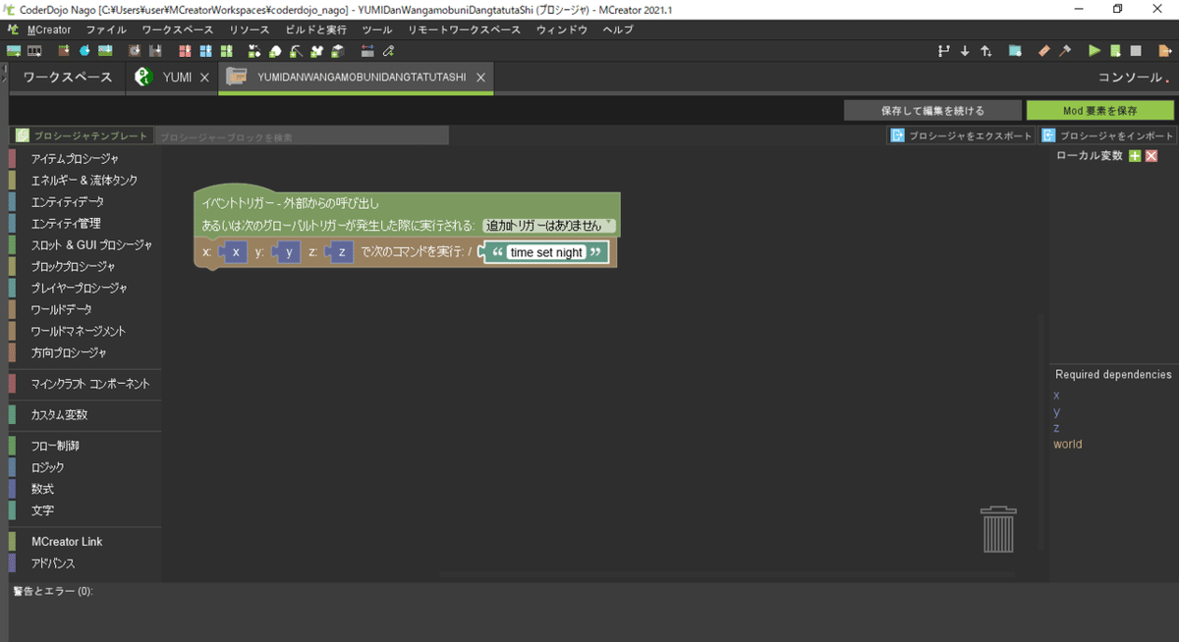Select the green Run Client play icon
This screenshot has width=1179, height=642.
pyautogui.click(x=1094, y=50)
